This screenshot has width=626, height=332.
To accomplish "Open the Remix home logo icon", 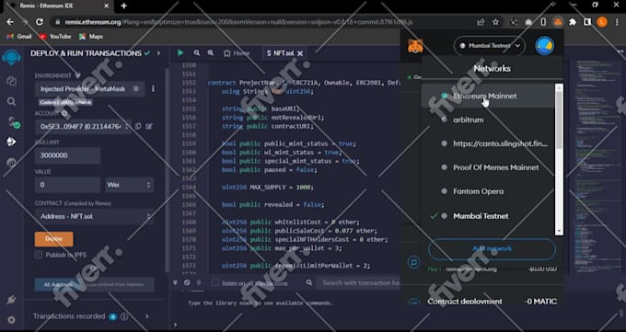I will (11, 57).
